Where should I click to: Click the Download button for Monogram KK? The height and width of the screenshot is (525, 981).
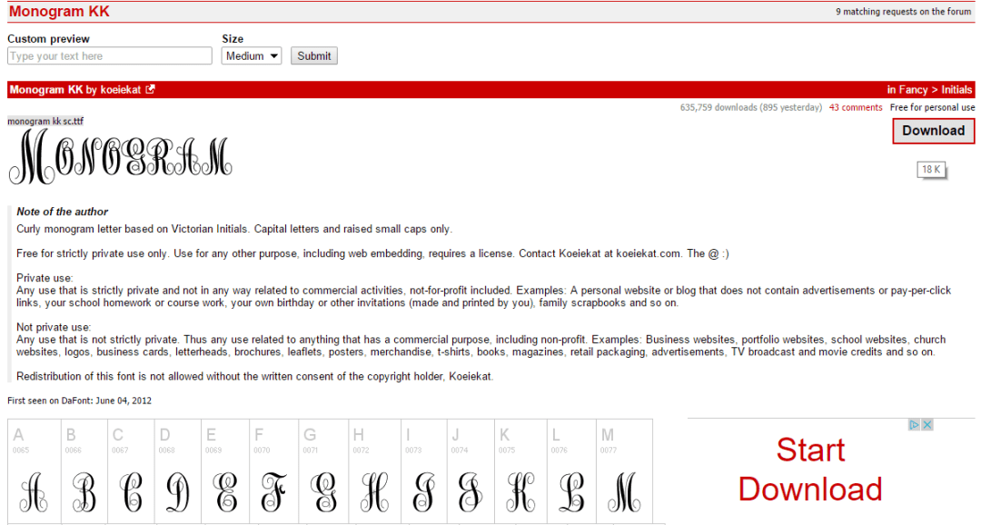click(x=934, y=131)
